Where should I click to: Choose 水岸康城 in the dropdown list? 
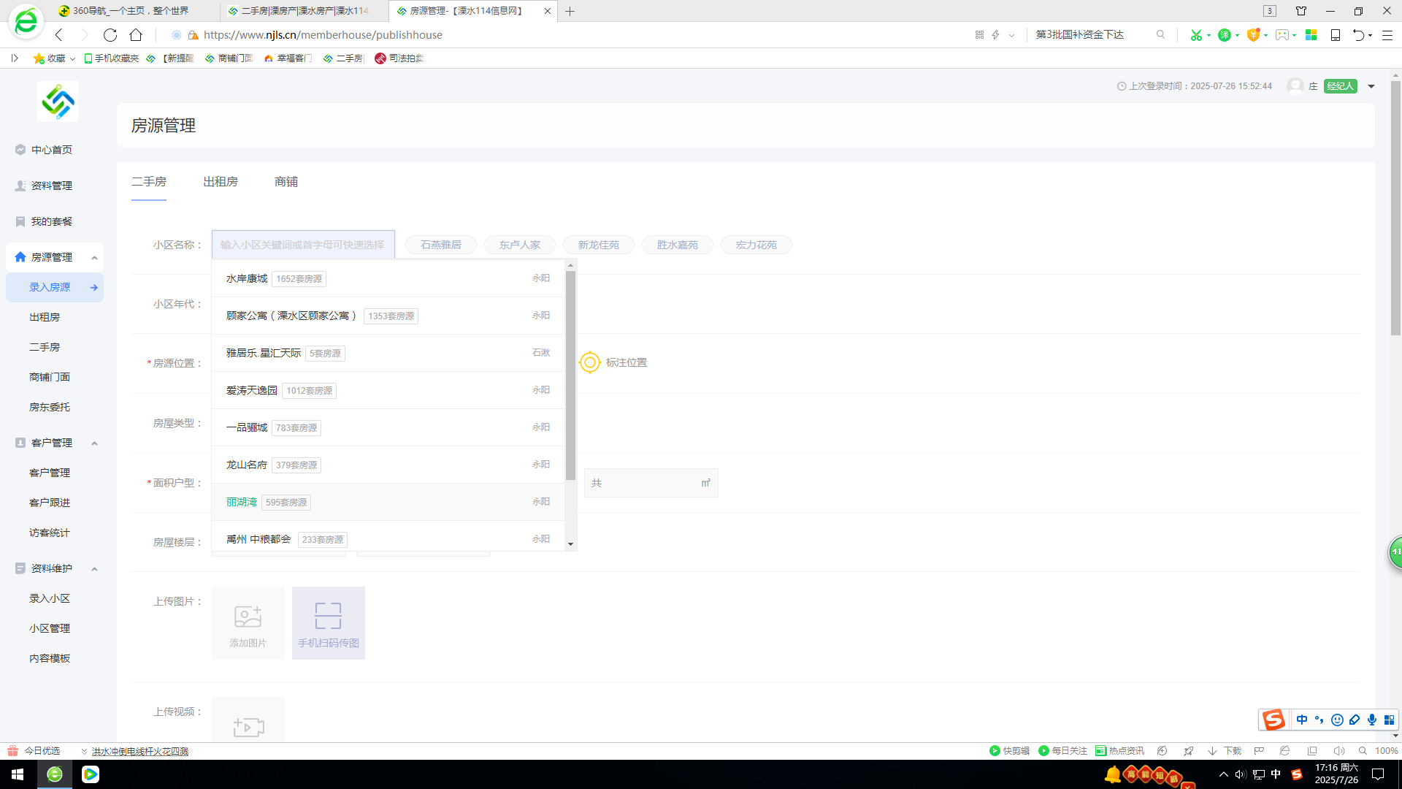click(247, 278)
